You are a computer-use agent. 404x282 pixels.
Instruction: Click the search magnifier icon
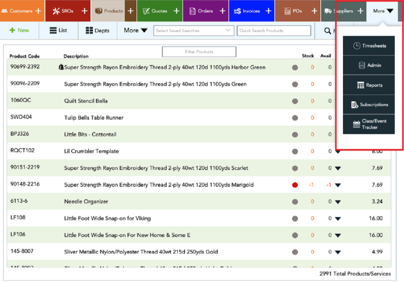pyautogui.click(x=327, y=30)
